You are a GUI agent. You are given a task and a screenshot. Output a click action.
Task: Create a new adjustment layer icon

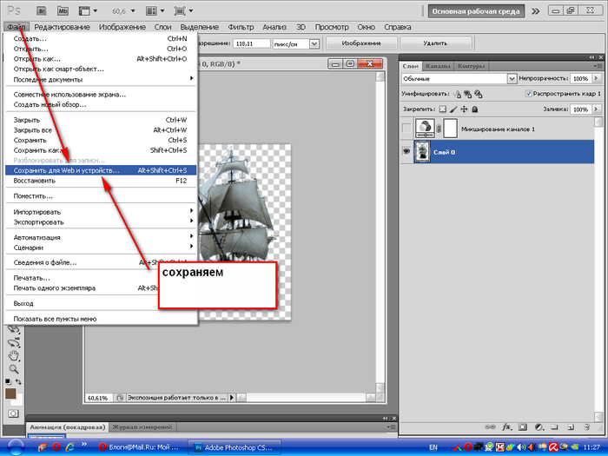539,426
